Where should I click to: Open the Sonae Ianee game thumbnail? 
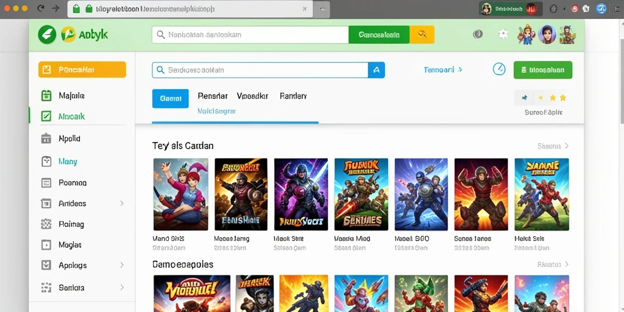point(481,194)
